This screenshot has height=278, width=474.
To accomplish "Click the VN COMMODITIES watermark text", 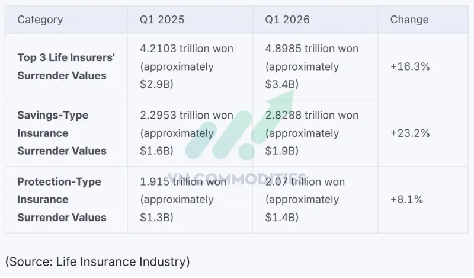I will (x=236, y=179).
